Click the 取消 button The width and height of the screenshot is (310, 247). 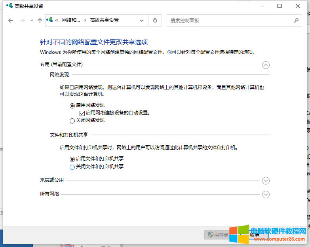pyautogui.click(x=255, y=235)
